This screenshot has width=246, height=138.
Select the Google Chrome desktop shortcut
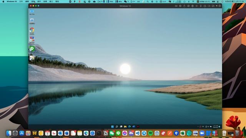point(32,31)
